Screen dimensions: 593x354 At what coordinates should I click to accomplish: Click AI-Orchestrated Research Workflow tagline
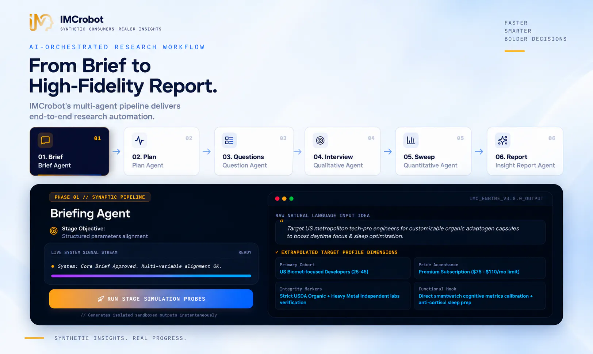click(x=117, y=47)
